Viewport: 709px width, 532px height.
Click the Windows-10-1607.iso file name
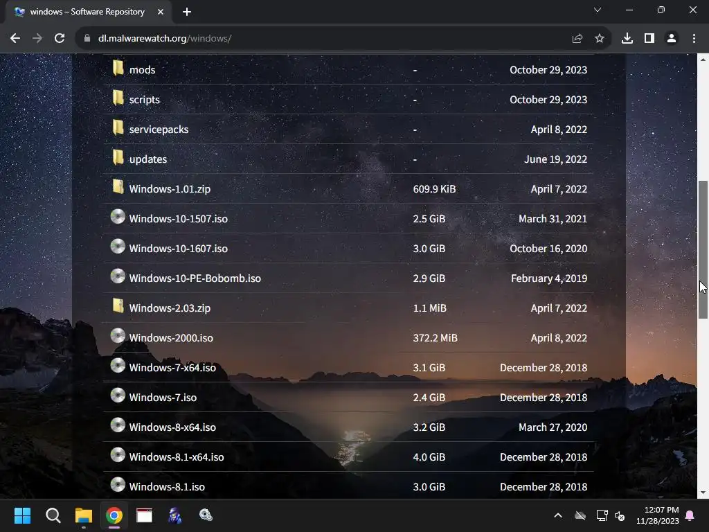pos(178,249)
